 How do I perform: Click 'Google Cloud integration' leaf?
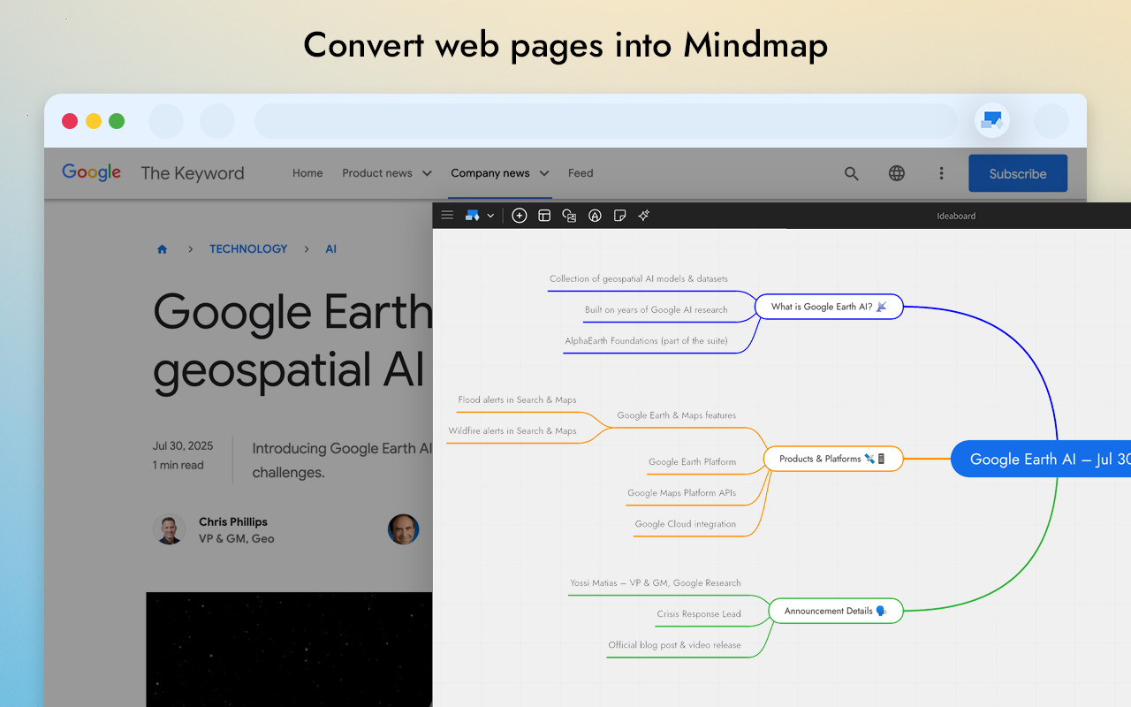(686, 524)
